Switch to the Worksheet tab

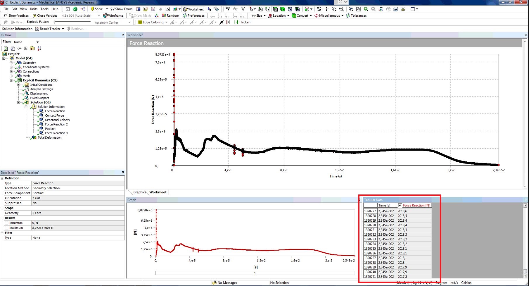point(158,192)
